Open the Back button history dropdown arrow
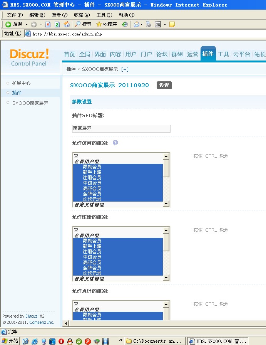Image resolution: width=266 pixels, height=345 pixels. [x=27, y=24]
